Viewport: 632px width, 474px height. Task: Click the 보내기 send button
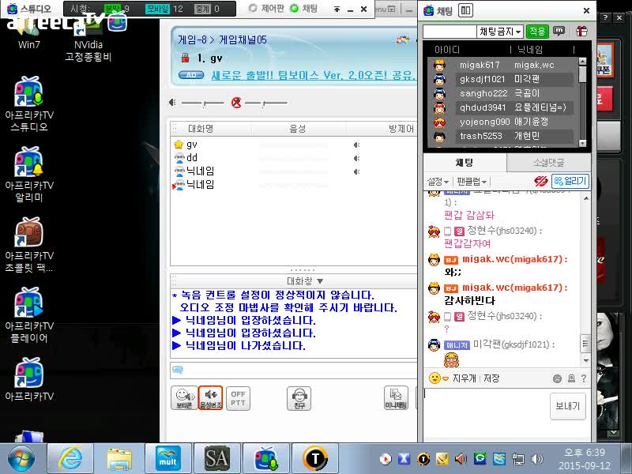(x=567, y=406)
